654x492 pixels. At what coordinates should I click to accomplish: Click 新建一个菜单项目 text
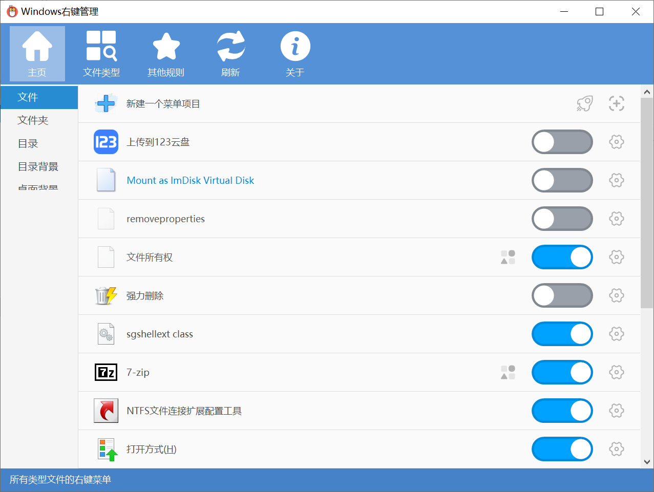click(x=163, y=104)
